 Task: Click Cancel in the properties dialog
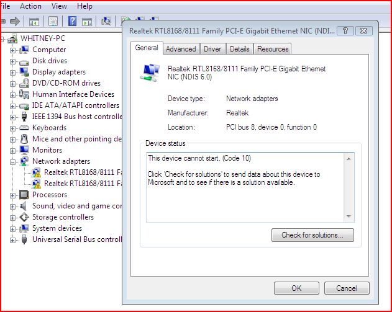pyautogui.click(x=347, y=288)
